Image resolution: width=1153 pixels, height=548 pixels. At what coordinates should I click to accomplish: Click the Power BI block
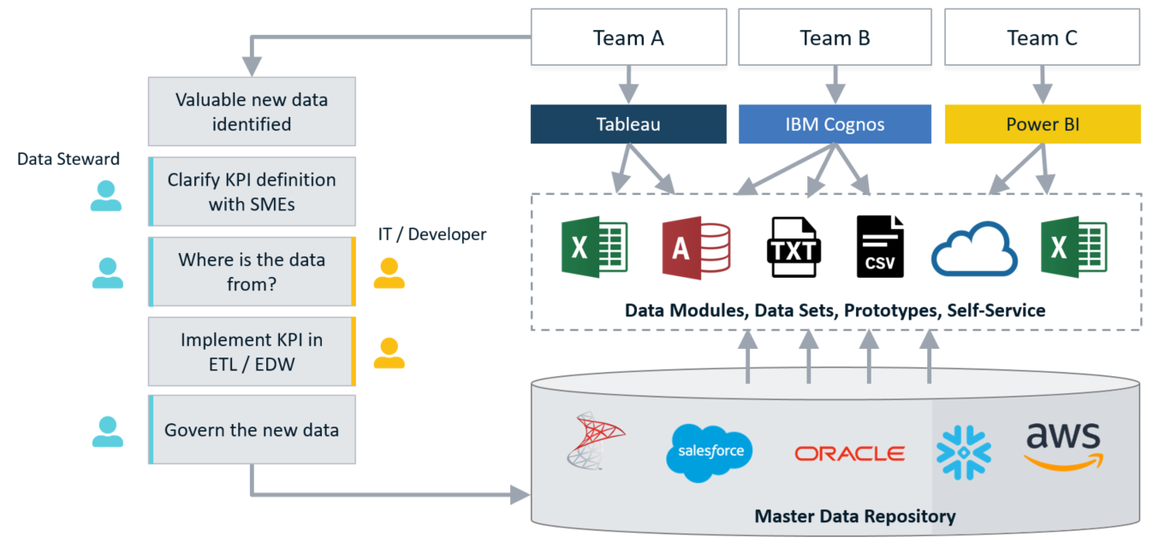click(x=1043, y=124)
